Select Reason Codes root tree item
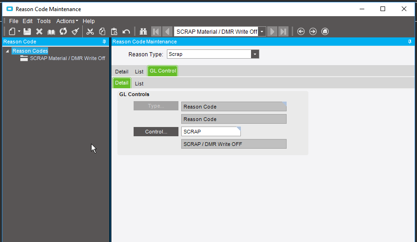Viewport: 417px width, 242px height. 30,51
